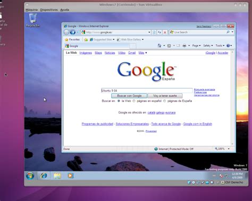252x201 pixels.
Task: Click 'Google.com in English' link
Action: [x=197, y=124]
